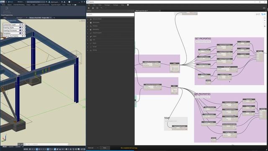268x151 pixels.
Task: Click in the Dynamo library Search field
Action: (110, 14)
